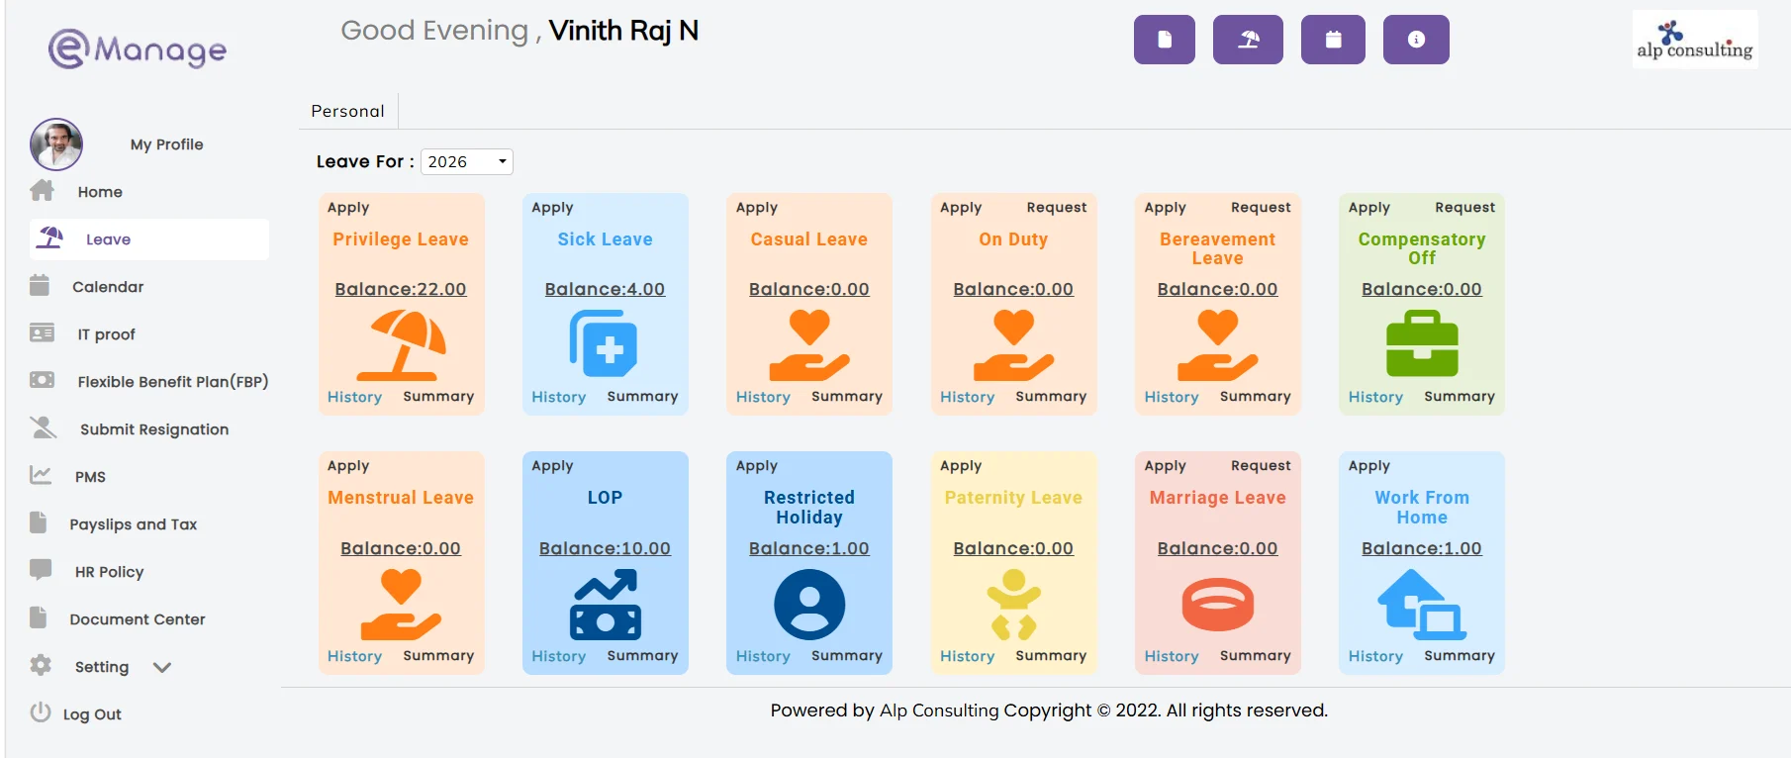This screenshot has width=1791, height=758.
Task: Click the Work From Home house icon
Action: [x=1422, y=604]
